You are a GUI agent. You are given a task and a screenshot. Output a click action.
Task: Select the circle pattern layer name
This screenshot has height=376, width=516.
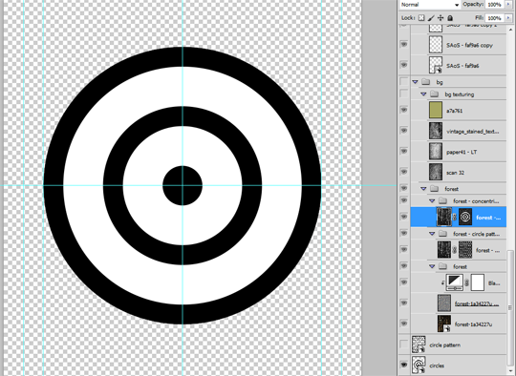pyautogui.click(x=445, y=345)
